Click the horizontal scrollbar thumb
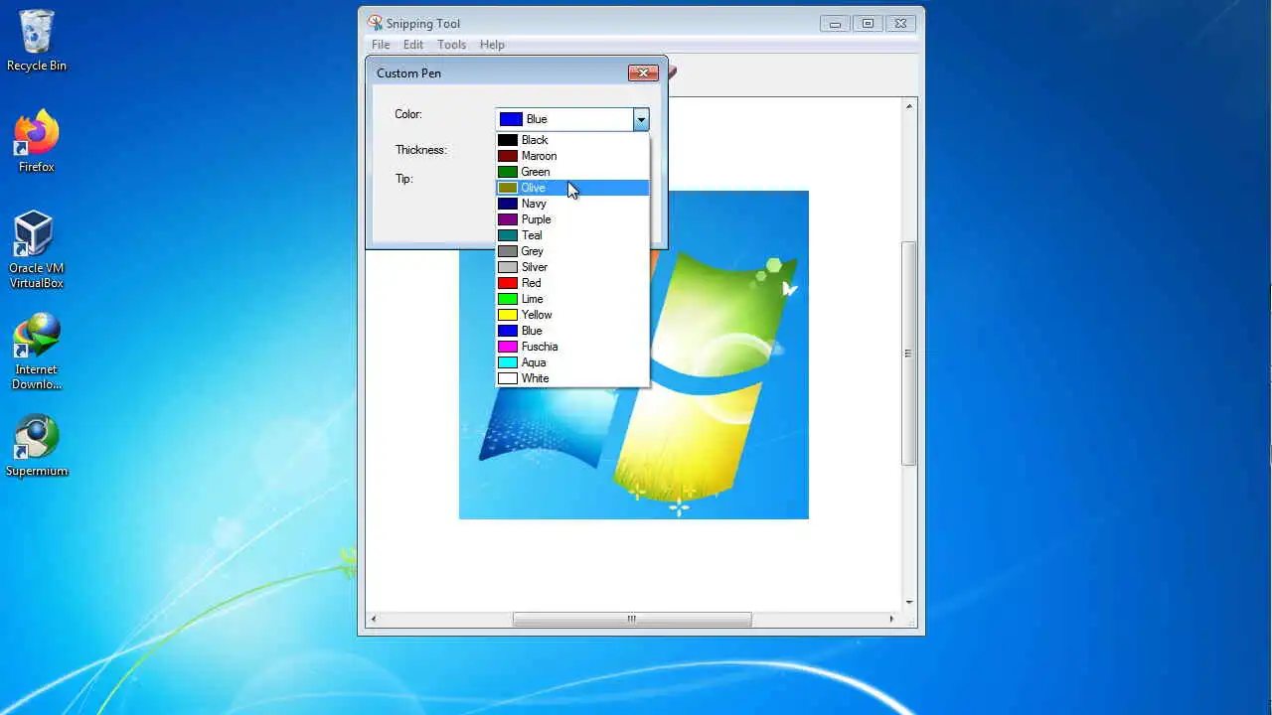 pos(632,619)
